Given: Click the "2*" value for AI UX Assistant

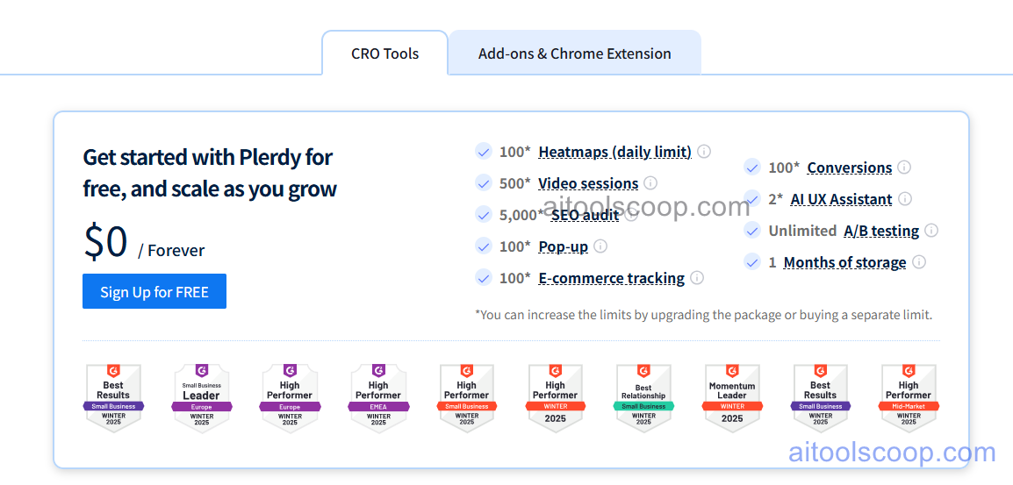Looking at the screenshot, I should 776,199.
